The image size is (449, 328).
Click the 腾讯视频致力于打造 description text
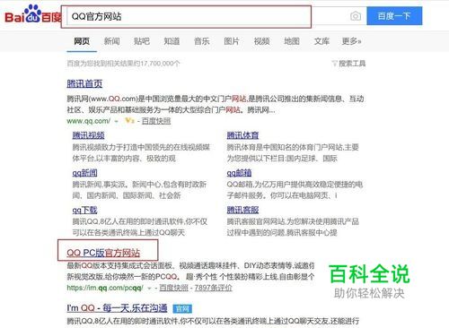[141, 152]
